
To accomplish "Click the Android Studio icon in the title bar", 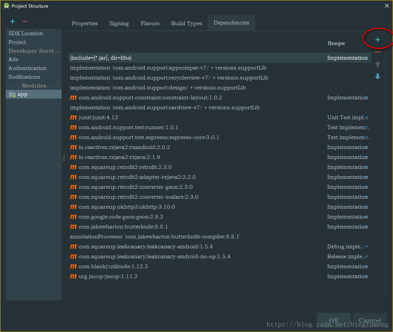I will point(6,6).
